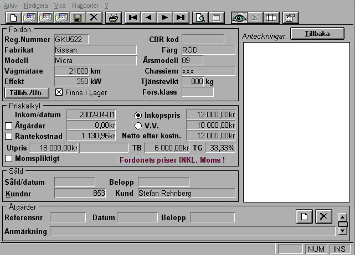Check the Räntekostnad checkbox
This screenshot has height=255, width=355.
tap(8, 136)
